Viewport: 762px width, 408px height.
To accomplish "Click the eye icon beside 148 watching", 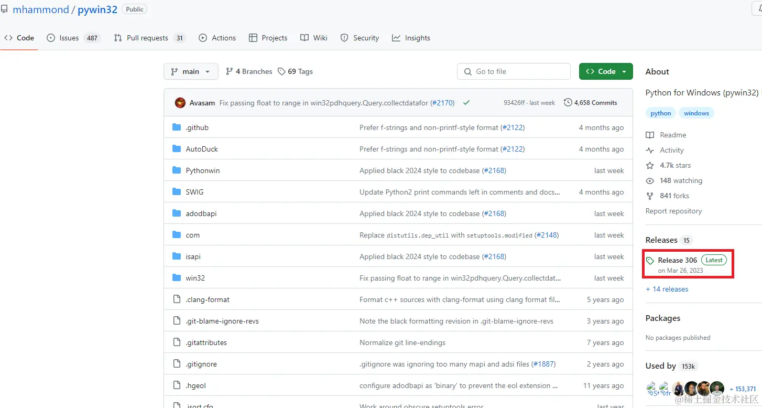I will tap(650, 180).
